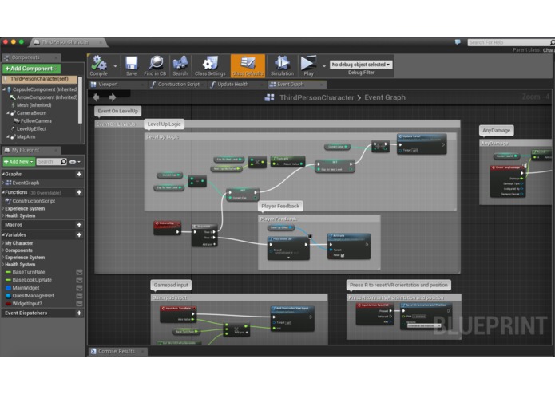Select the MapArm component
The image size is (555, 394).
[26, 136]
